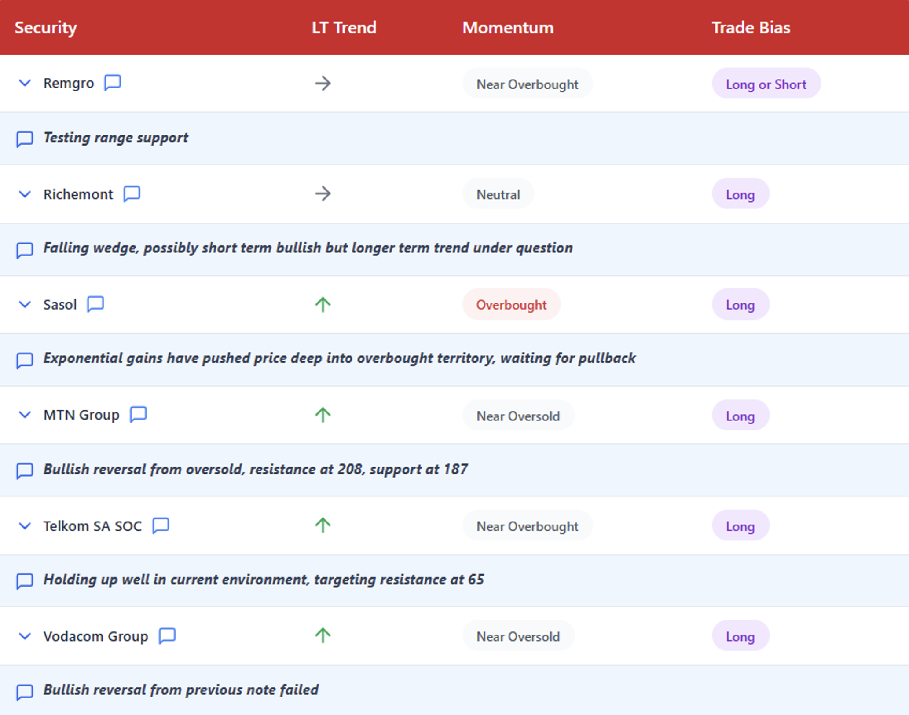This screenshot has height=715, width=909.
Task: Click the Trade Bias column header
Action: click(x=751, y=28)
